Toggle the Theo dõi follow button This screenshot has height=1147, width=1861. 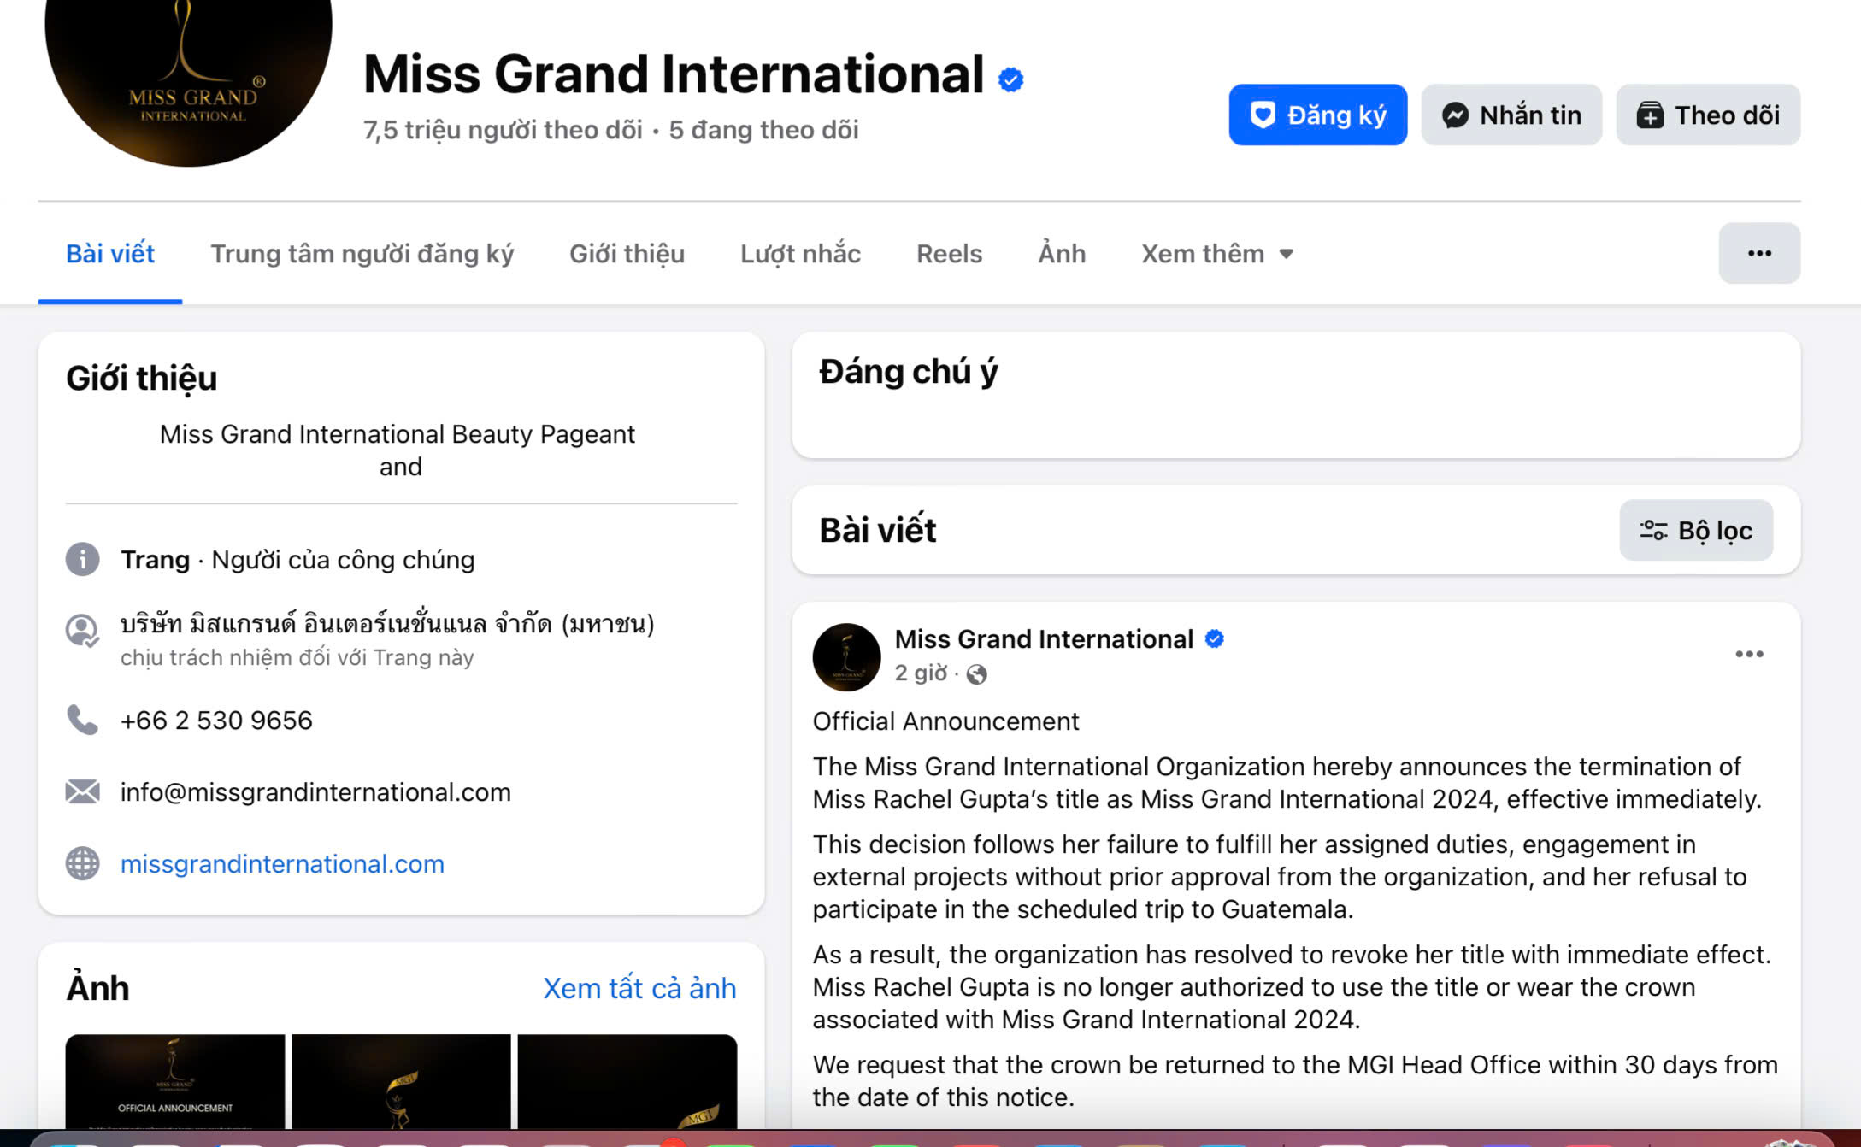[x=1707, y=115]
